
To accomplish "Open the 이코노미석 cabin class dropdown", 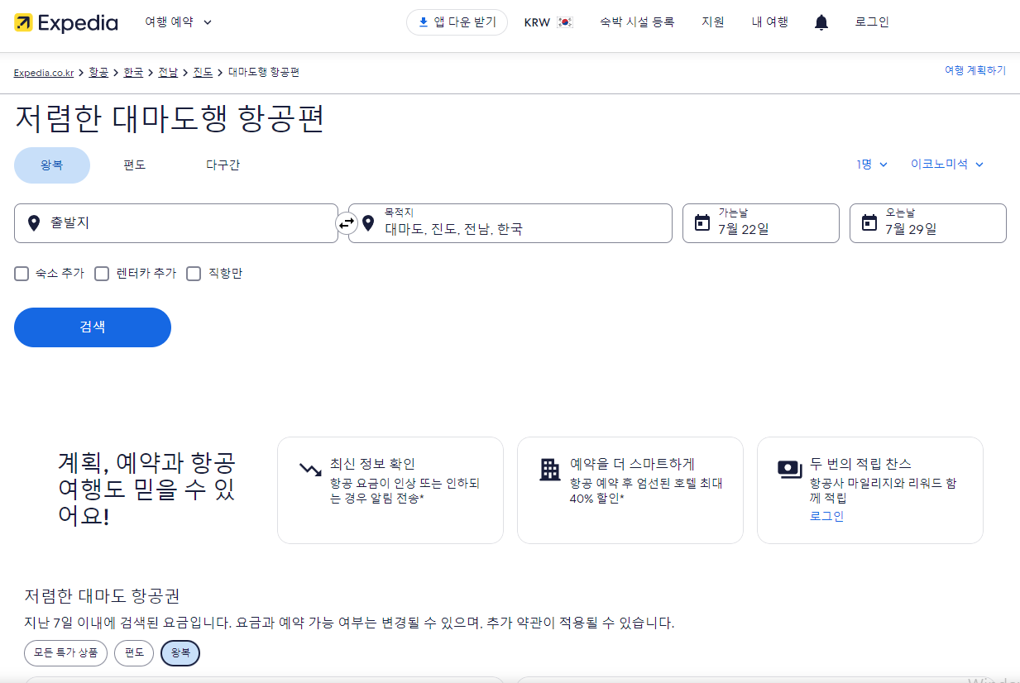I will (x=947, y=165).
